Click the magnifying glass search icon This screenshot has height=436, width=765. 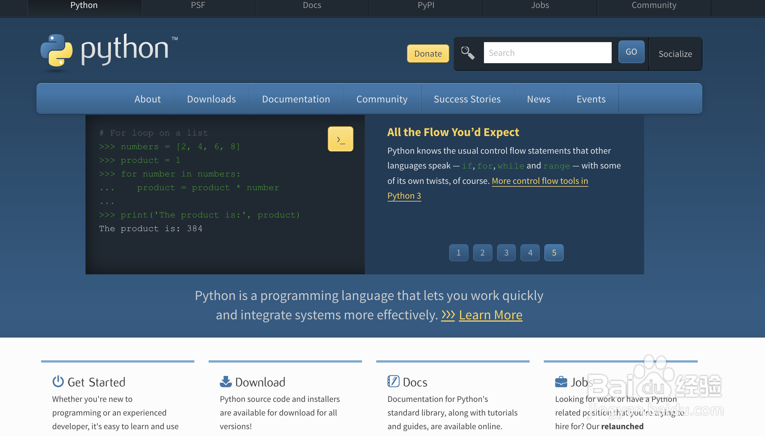[x=467, y=53]
